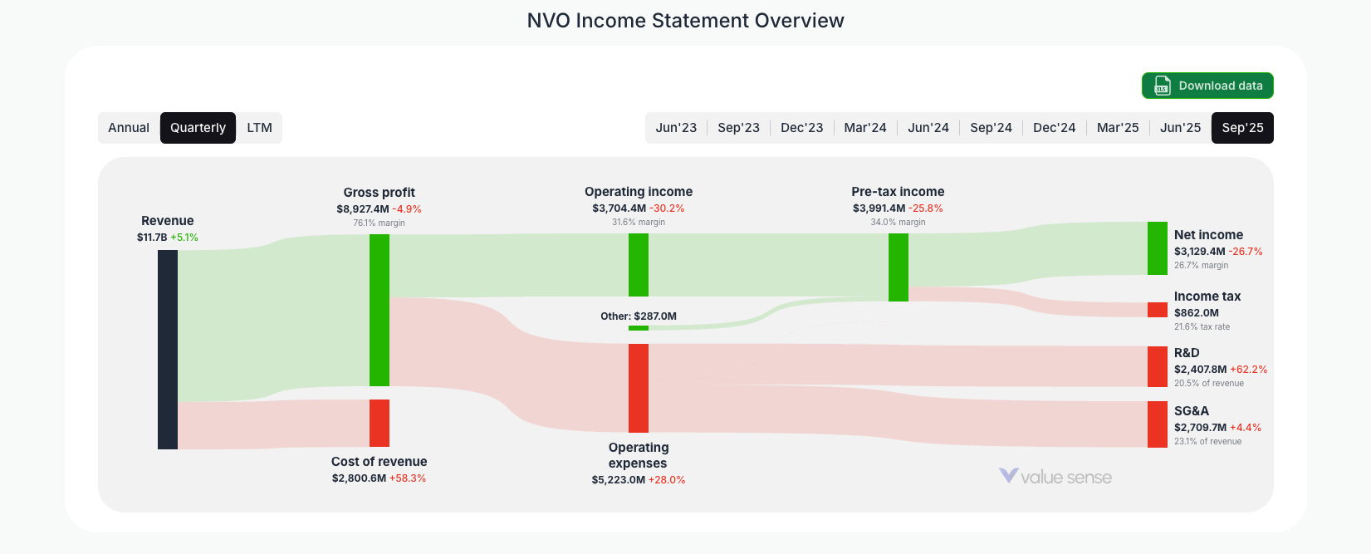Click the $11.7B revenue value
Image resolution: width=1371 pixels, height=554 pixels.
pos(152,238)
